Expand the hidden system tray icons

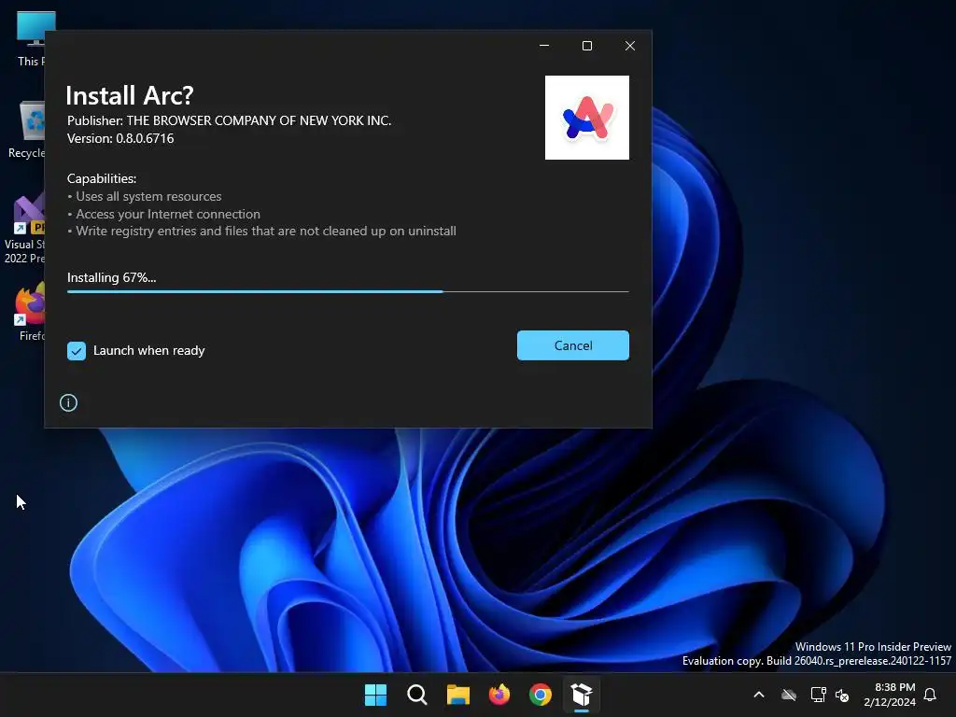pos(759,695)
